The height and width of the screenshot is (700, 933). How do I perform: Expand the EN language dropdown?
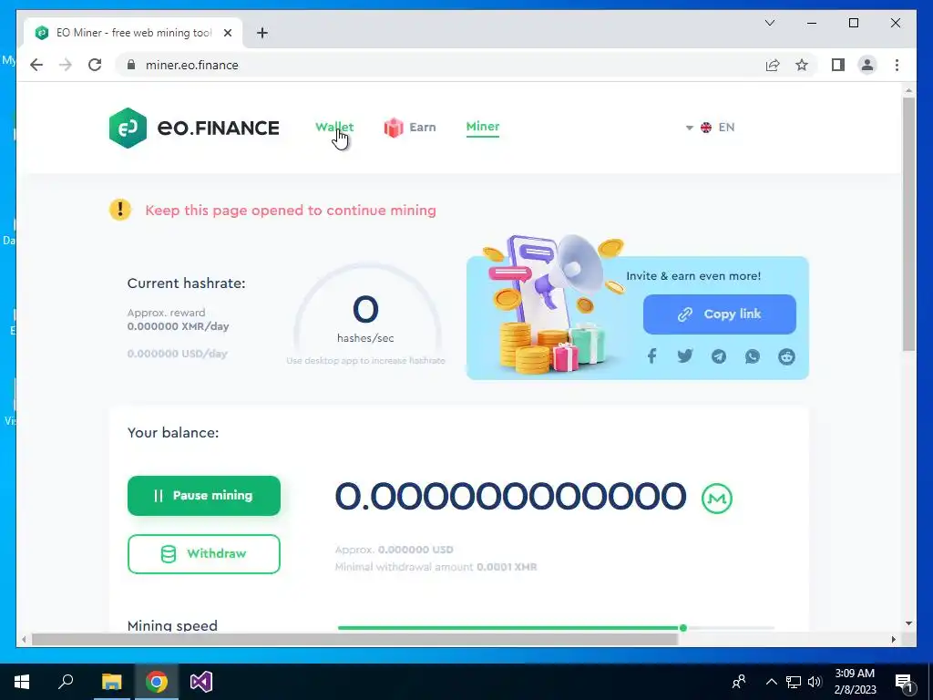point(711,128)
